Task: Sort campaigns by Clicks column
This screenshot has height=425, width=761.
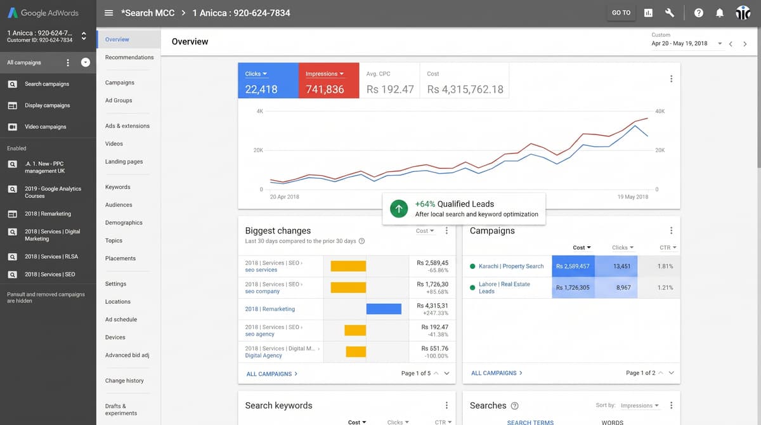Action: [x=623, y=247]
